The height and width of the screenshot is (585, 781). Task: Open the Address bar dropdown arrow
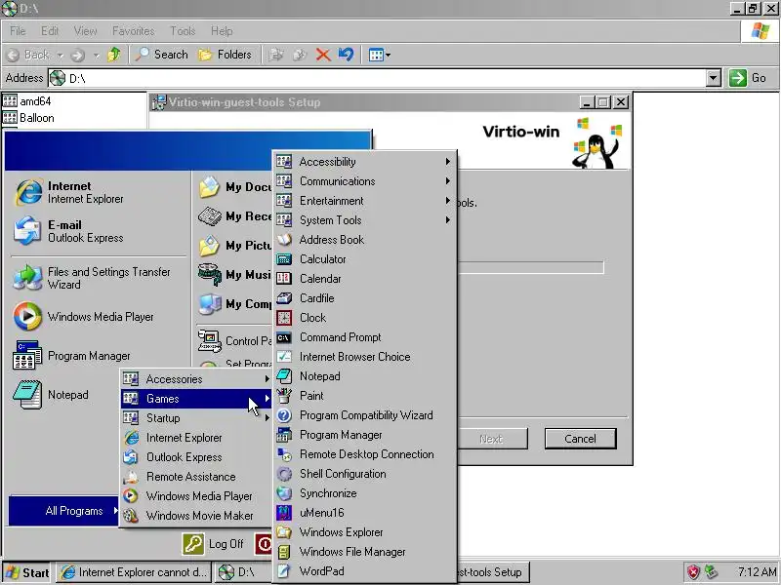[x=714, y=78]
